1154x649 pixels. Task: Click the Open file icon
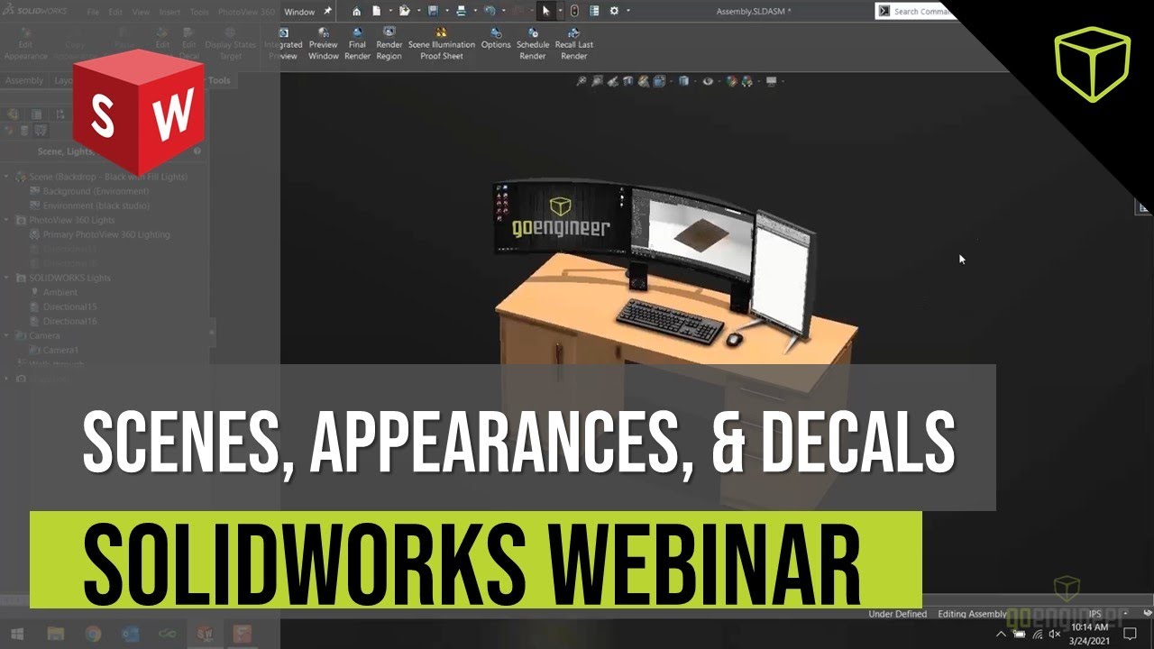[x=405, y=11]
